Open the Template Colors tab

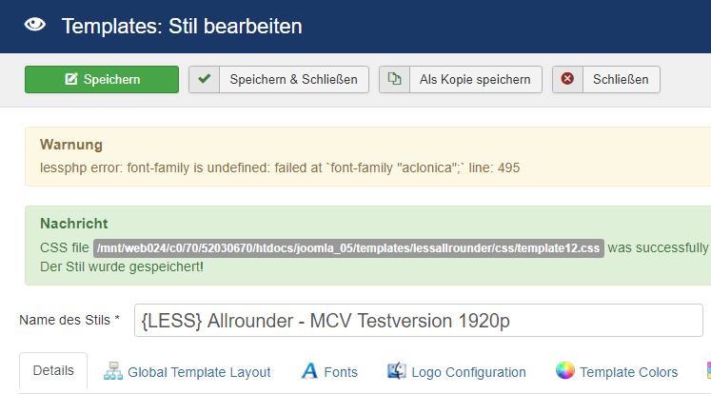[617, 371]
